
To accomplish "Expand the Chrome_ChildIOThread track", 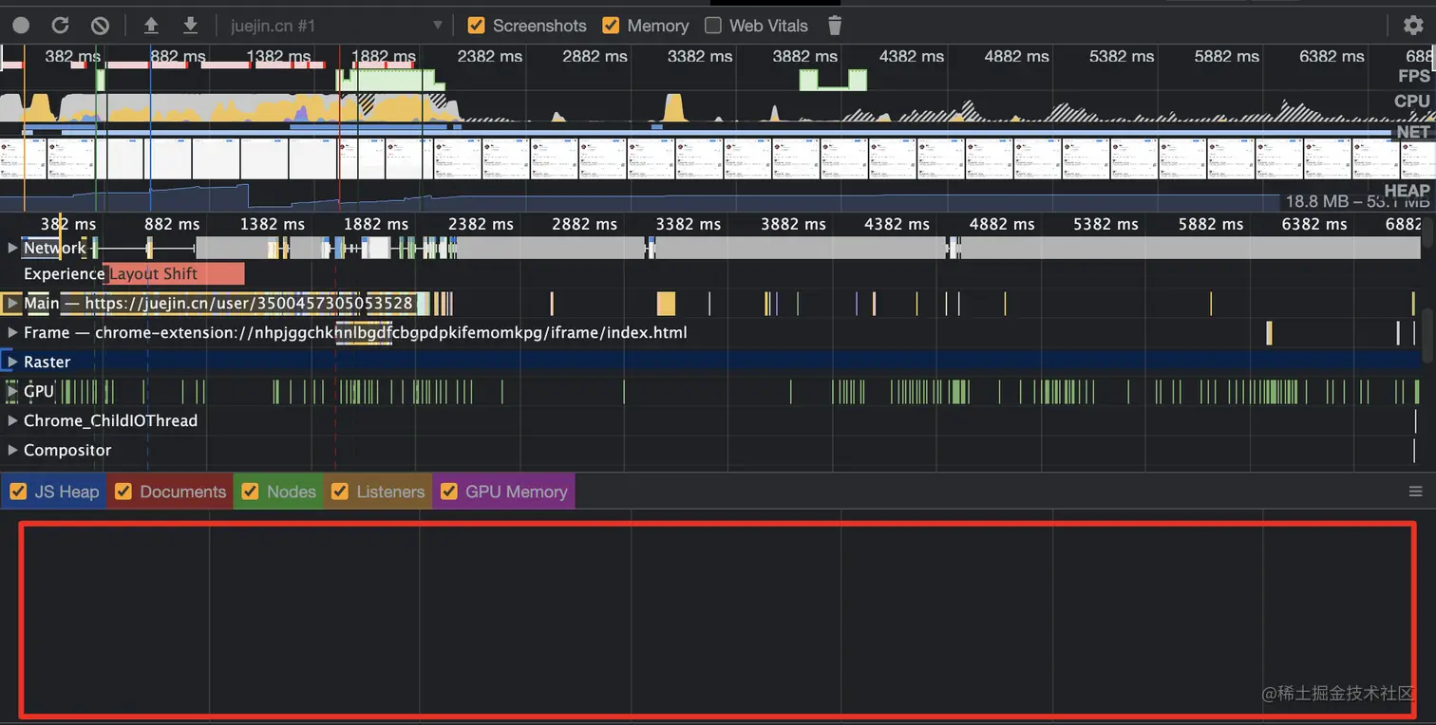I will (x=12, y=421).
